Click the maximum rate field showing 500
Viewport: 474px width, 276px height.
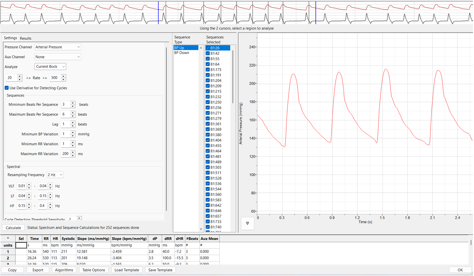(55, 78)
